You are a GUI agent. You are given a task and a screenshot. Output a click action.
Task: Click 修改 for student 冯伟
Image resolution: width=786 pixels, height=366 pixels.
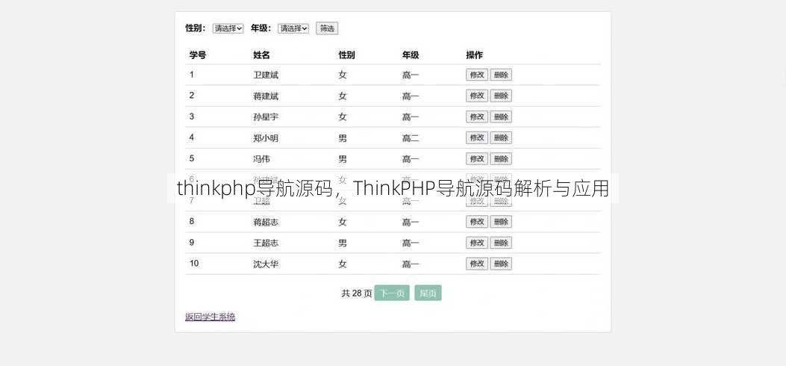coord(477,159)
